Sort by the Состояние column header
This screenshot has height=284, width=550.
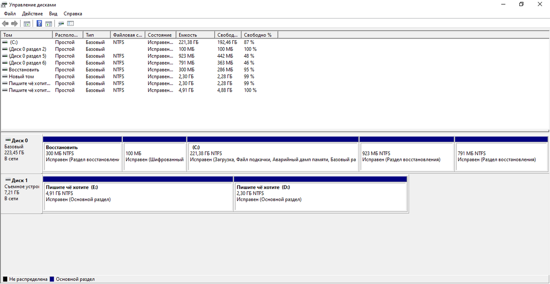click(x=161, y=35)
